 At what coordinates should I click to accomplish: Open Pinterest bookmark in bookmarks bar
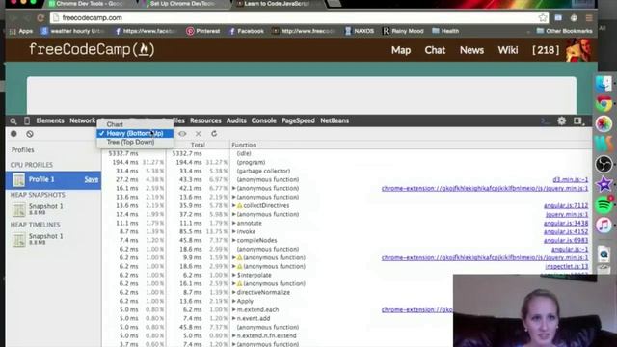click(x=203, y=31)
